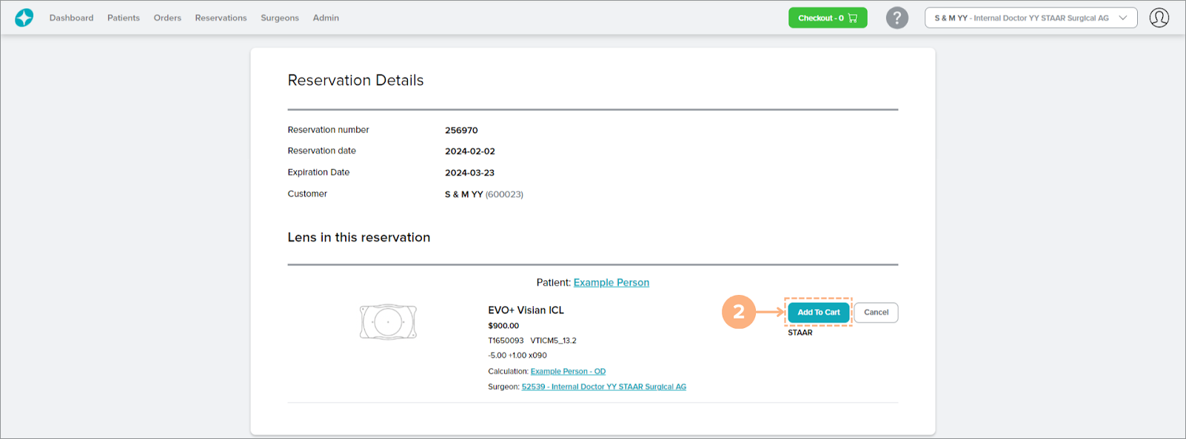Image resolution: width=1186 pixels, height=439 pixels.
Task: Open the help question mark icon
Action: click(x=897, y=18)
